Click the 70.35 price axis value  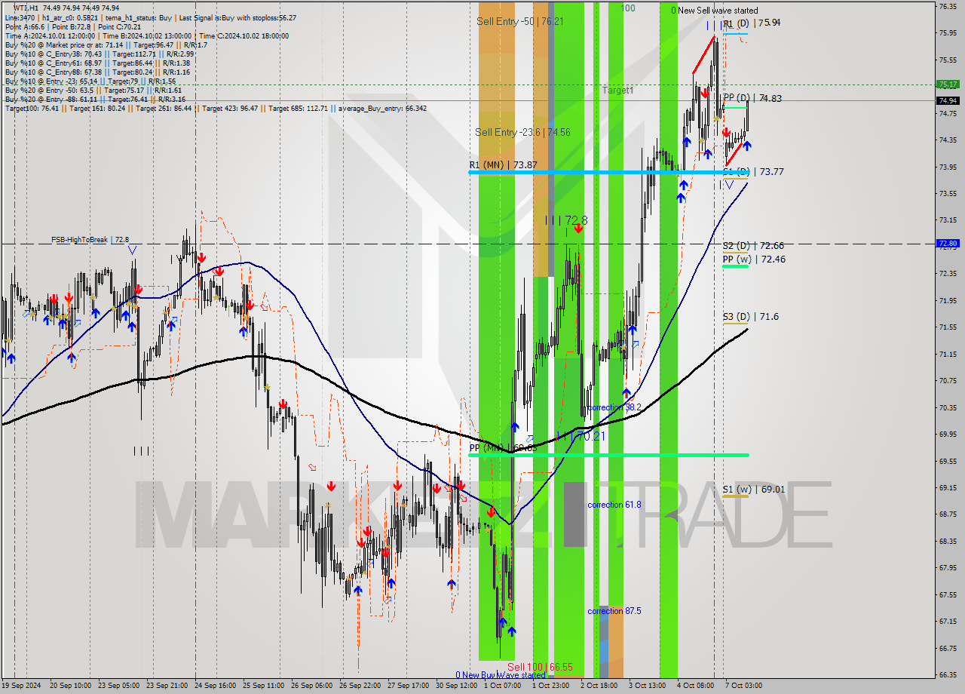tap(948, 407)
